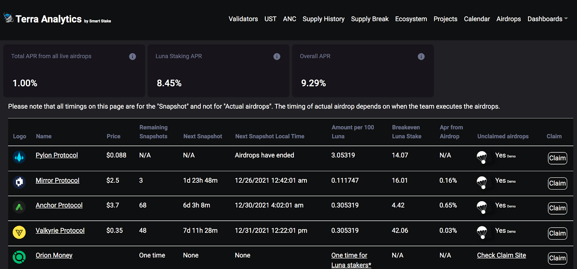Sort by Apr from Airdrop column

pos(451,132)
